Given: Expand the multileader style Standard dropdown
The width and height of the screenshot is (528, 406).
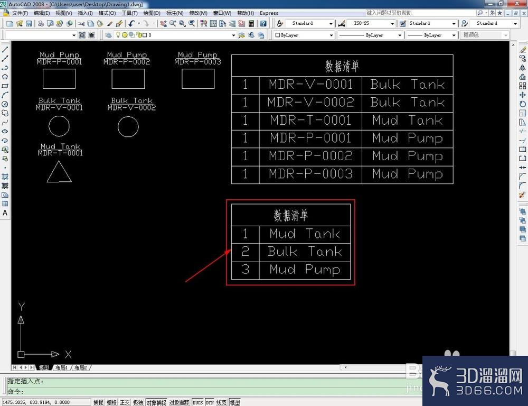Looking at the screenshot, I should [x=515, y=24].
